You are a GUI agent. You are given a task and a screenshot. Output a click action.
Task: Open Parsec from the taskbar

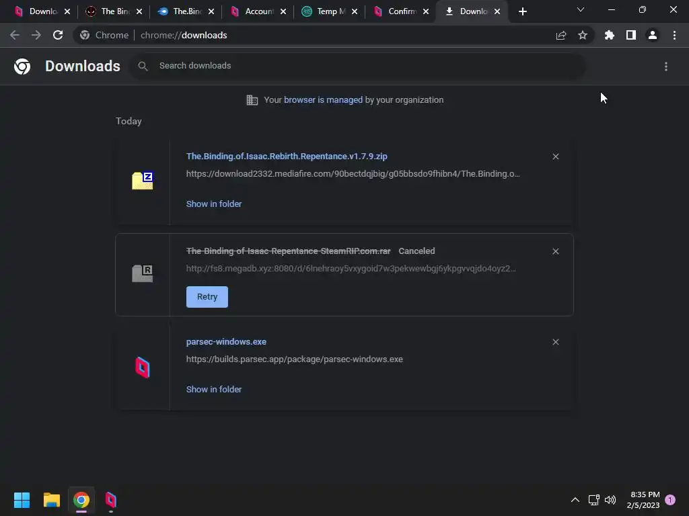point(111,500)
